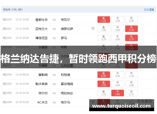Click home team 埃尔切

(43, 93)
